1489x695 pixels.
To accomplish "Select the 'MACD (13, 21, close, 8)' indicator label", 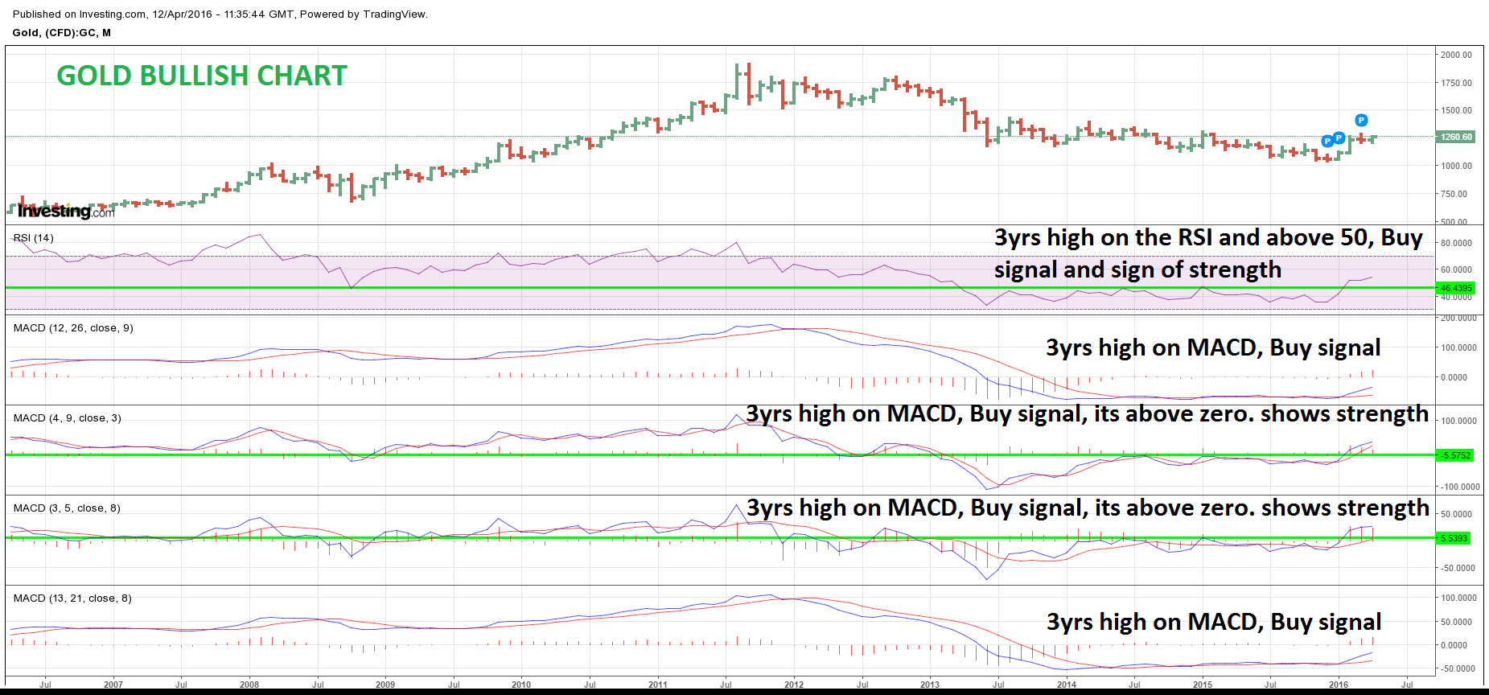I will click(73, 598).
